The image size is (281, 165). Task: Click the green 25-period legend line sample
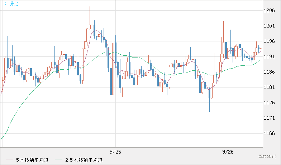[x=59, y=160]
